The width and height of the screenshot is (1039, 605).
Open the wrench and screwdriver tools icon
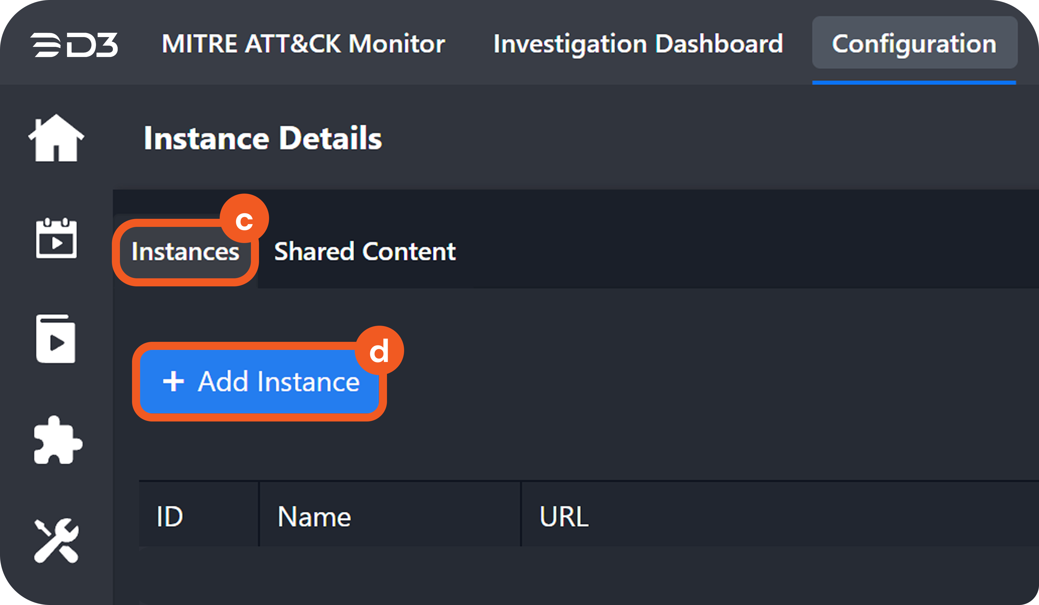(x=56, y=540)
